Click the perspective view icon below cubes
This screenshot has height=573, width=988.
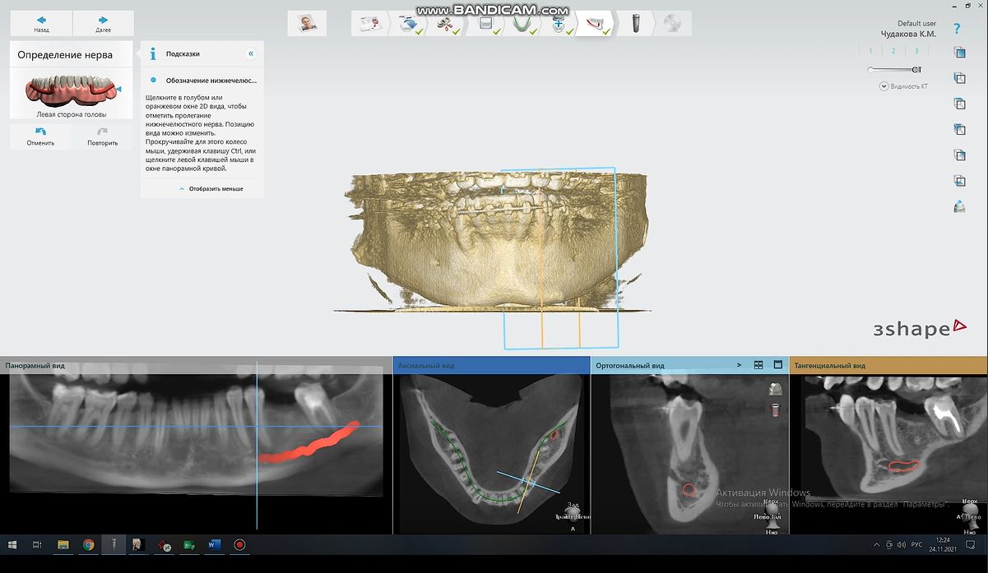pos(959,206)
